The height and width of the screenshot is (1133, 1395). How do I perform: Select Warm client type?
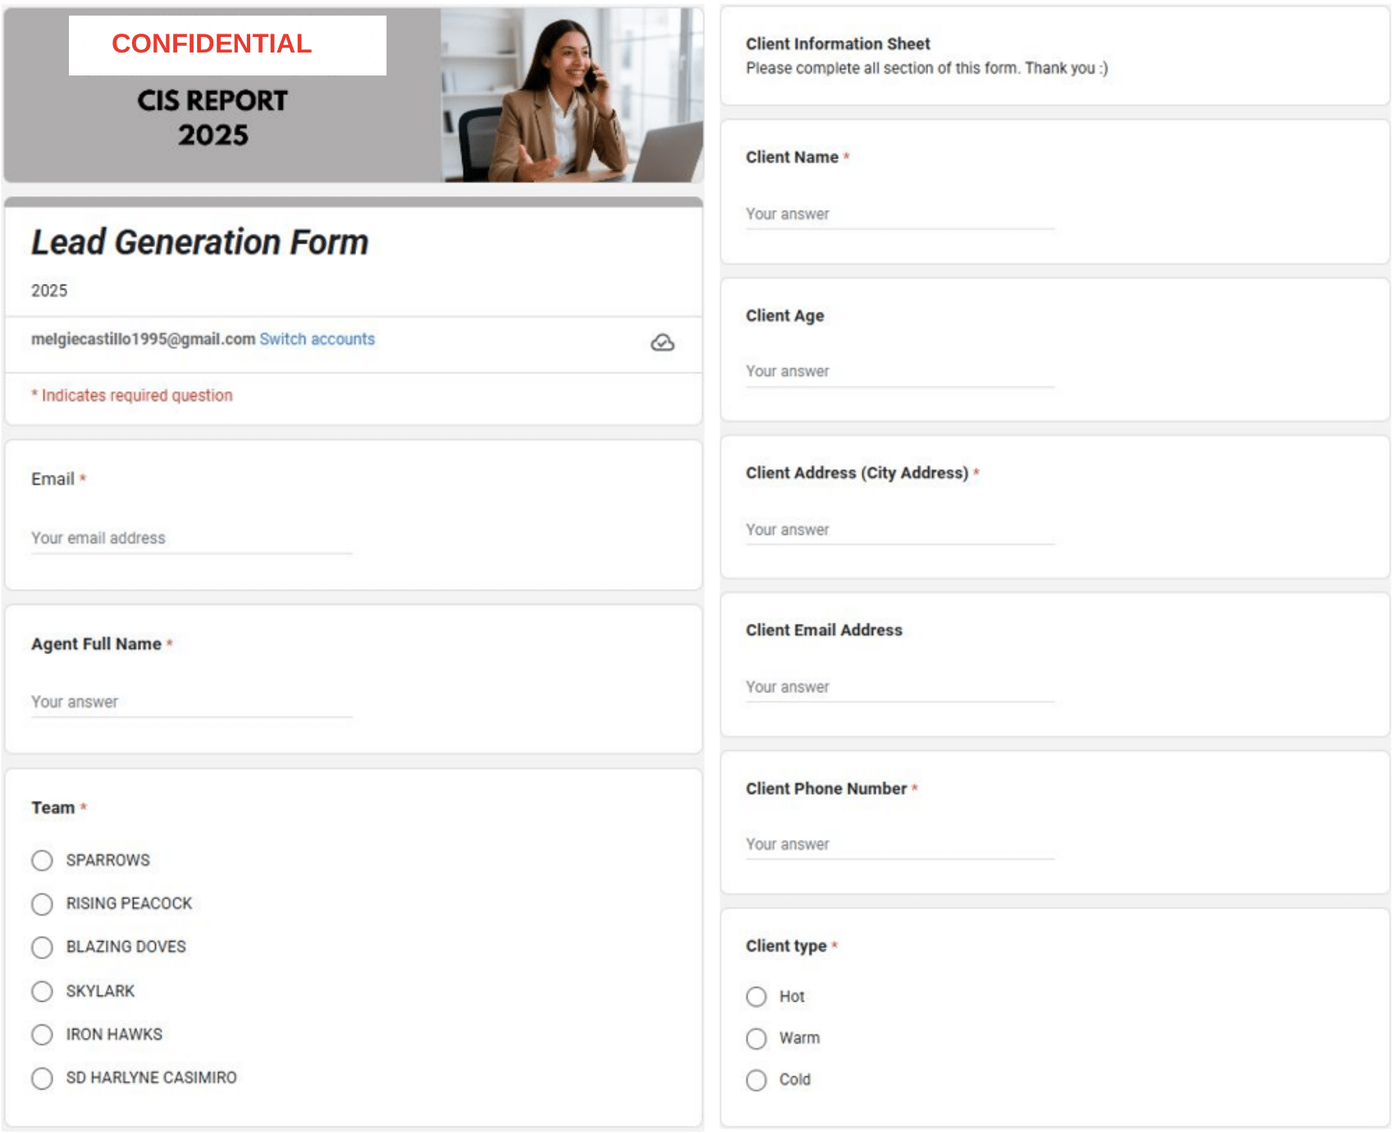pyautogui.click(x=756, y=1039)
